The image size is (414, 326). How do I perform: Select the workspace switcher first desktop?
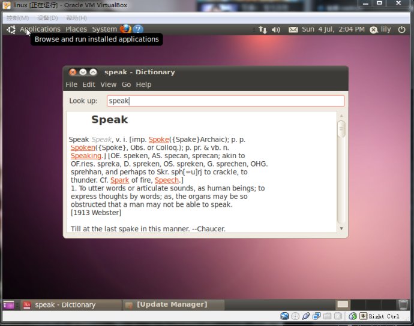click(343, 304)
